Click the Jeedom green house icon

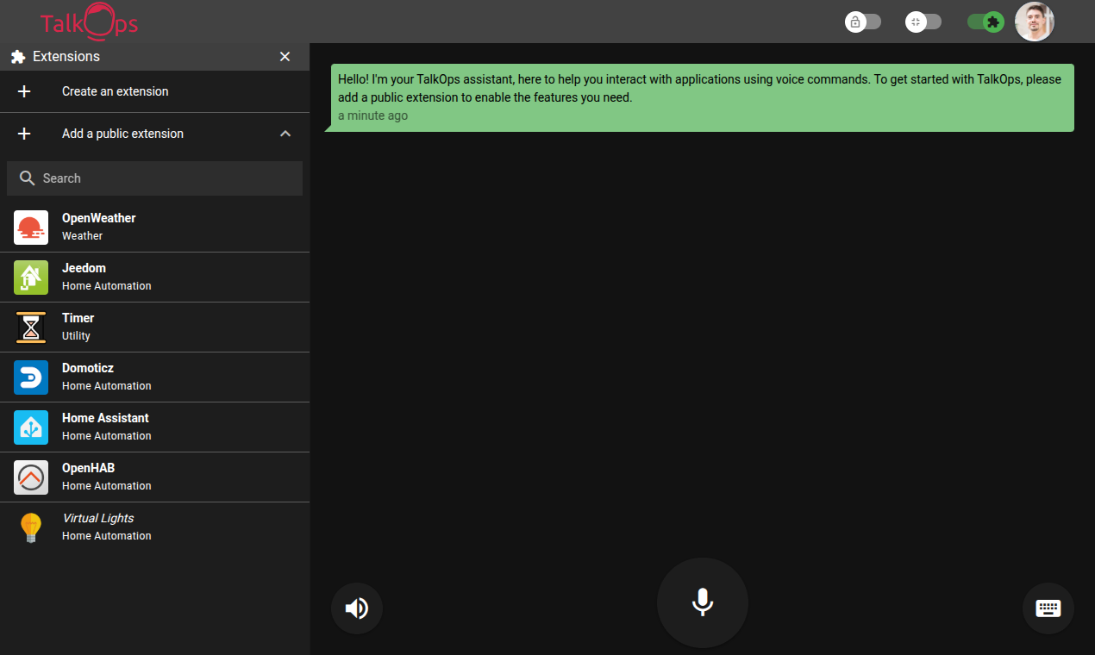point(31,278)
